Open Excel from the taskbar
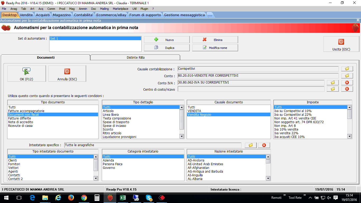Image resolution: width=361 pixels, height=203 pixels. pyautogui.click(x=123, y=197)
